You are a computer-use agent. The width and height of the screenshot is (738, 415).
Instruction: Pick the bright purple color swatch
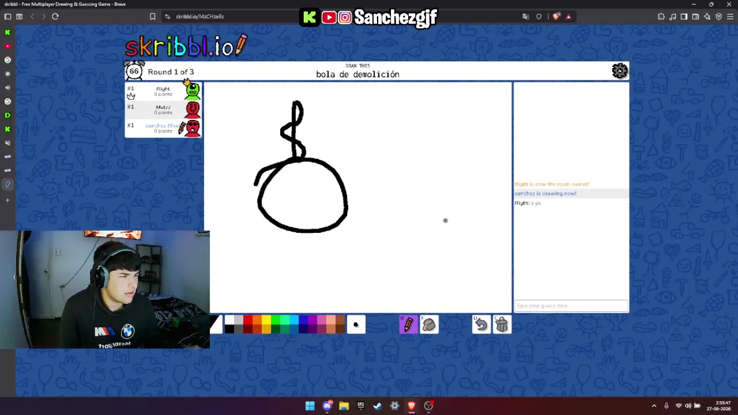click(312, 320)
